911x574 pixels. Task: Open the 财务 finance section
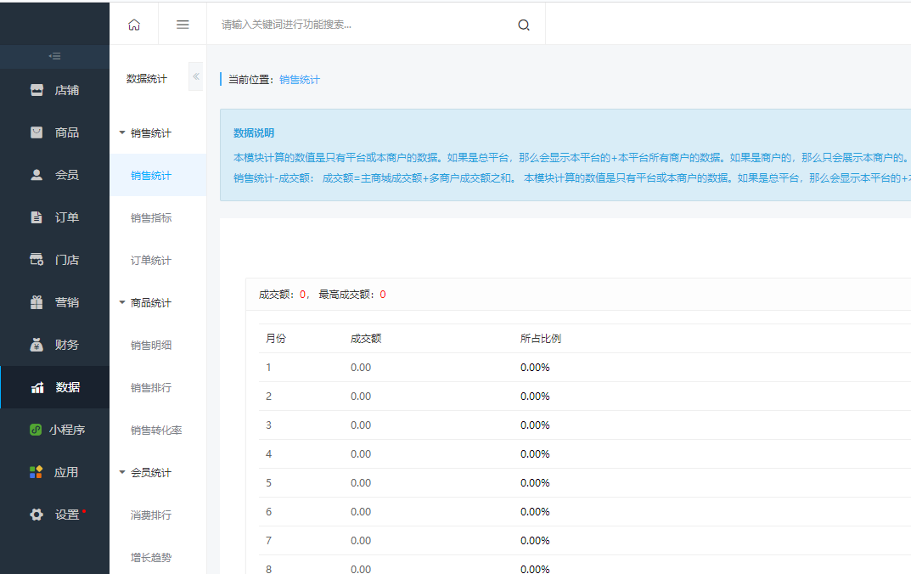(55, 345)
